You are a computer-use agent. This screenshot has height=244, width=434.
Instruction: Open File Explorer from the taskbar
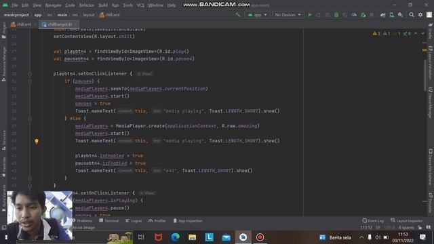pyautogui.click(x=192, y=237)
